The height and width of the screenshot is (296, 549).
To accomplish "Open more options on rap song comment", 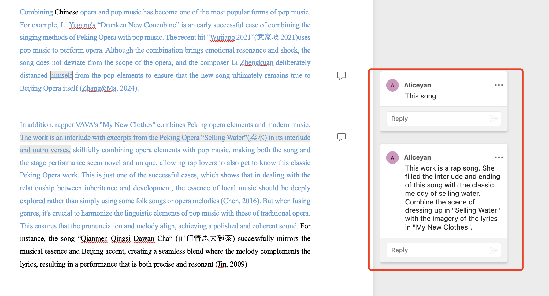I will point(499,157).
